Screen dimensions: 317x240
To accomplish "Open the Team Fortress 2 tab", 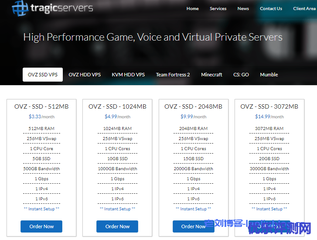I will click(173, 75).
